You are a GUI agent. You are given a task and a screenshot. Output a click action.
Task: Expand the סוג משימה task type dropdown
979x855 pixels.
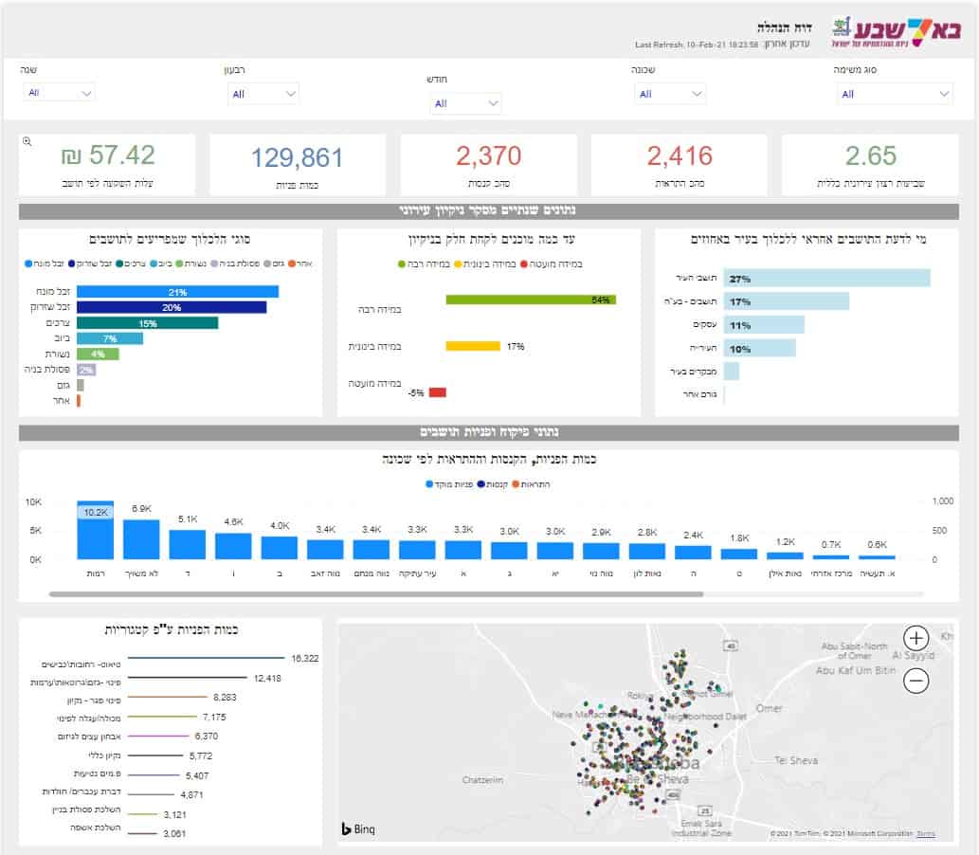894,94
